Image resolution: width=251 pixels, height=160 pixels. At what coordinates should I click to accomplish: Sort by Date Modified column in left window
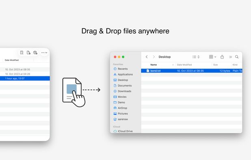(12, 60)
